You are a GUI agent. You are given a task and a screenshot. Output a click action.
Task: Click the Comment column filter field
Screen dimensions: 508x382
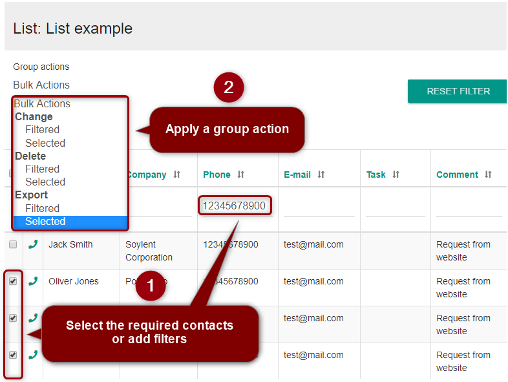(469, 207)
